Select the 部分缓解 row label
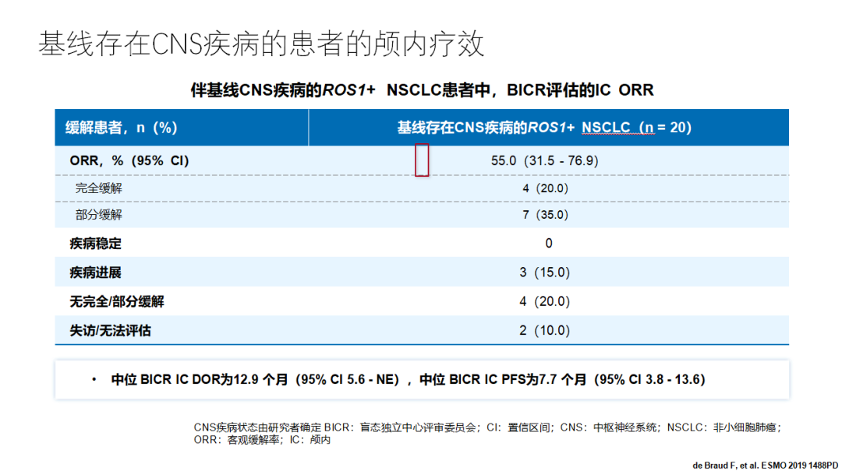Viewport: 842px width, 471px height. pyautogui.click(x=99, y=215)
